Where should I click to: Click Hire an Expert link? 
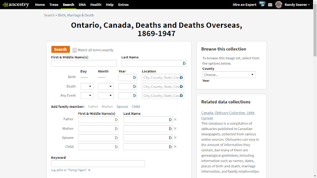(244, 4)
